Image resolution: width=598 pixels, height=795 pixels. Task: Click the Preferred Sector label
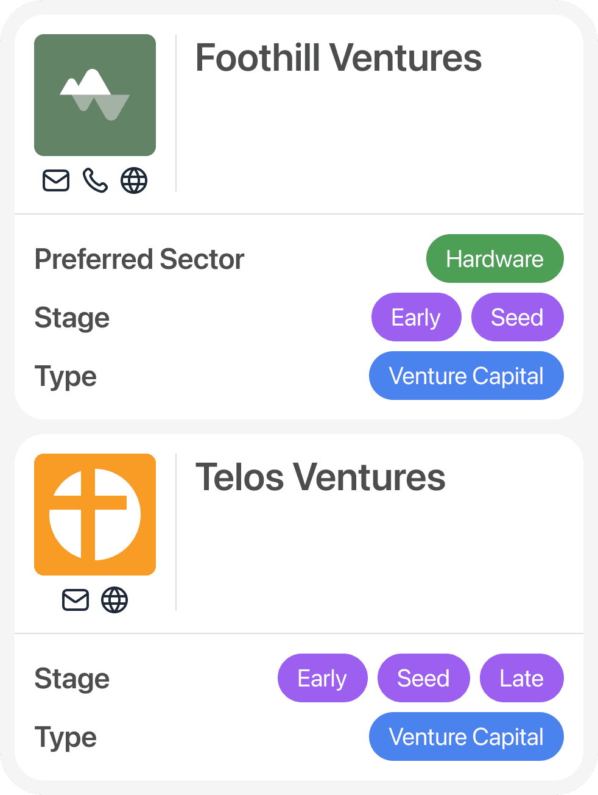pos(139,259)
